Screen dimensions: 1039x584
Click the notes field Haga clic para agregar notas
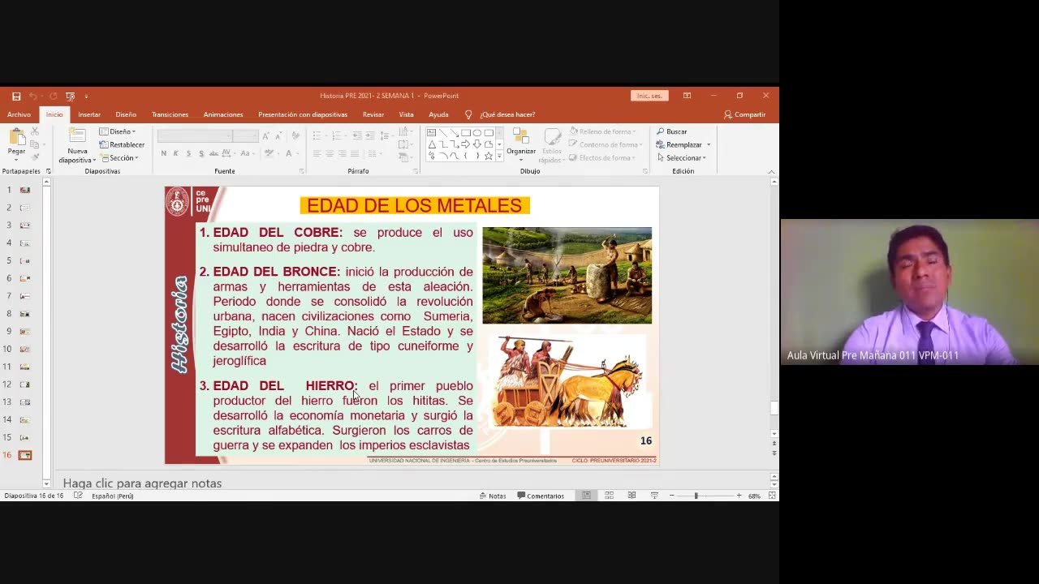pyautogui.click(x=143, y=483)
